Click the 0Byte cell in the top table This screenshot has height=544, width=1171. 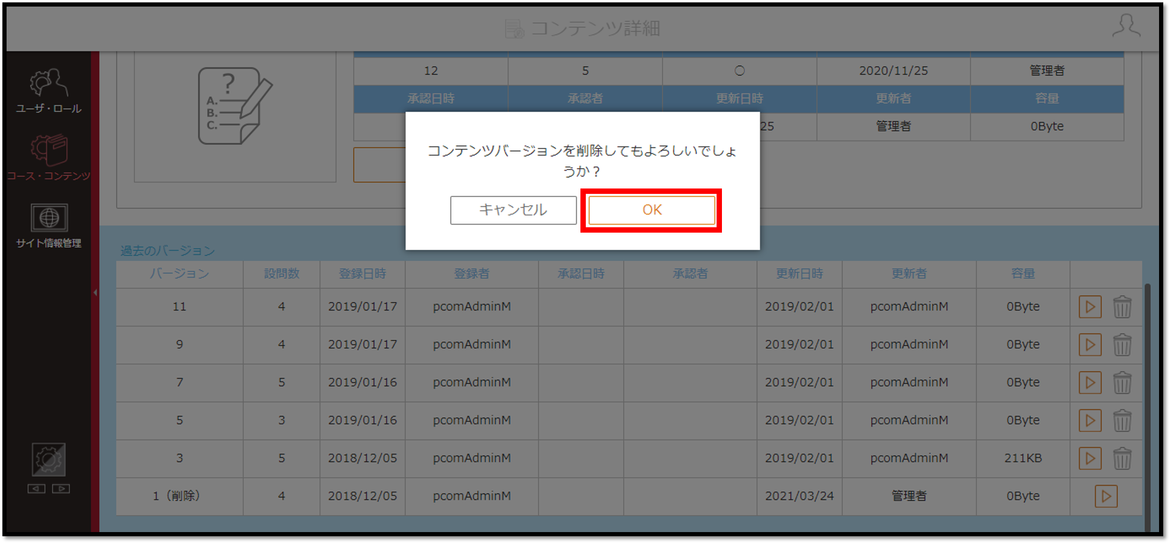(x=1047, y=126)
